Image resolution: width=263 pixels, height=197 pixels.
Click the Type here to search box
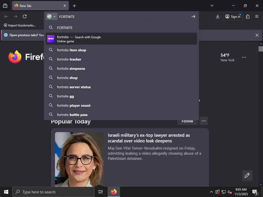(x=53, y=192)
